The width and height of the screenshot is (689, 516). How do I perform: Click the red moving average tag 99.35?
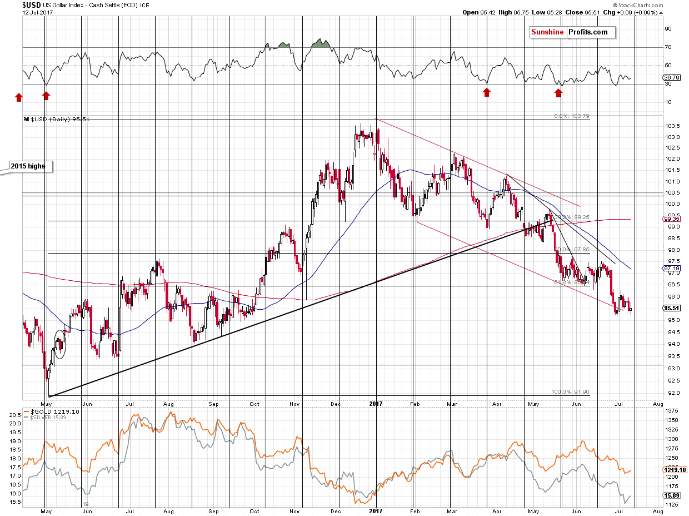coord(673,219)
